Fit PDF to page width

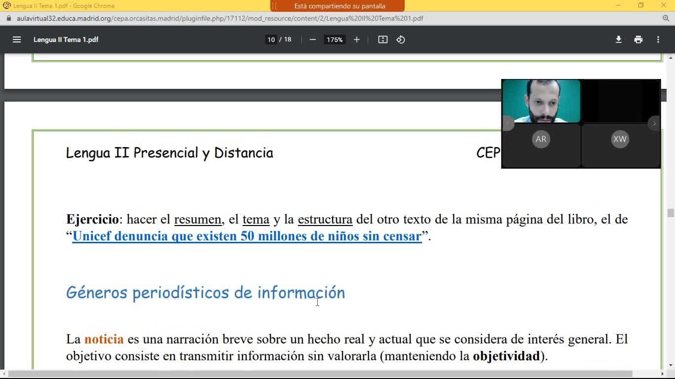point(383,39)
